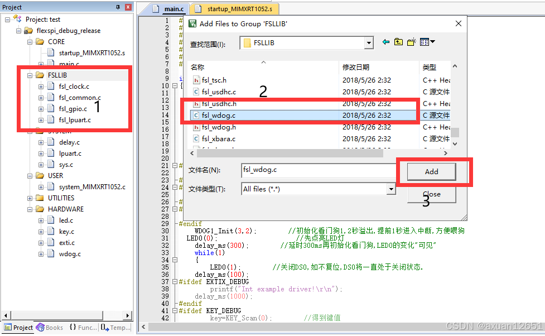Expand fsl_clock.c dependencies
545x336 pixels.
[41, 87]
